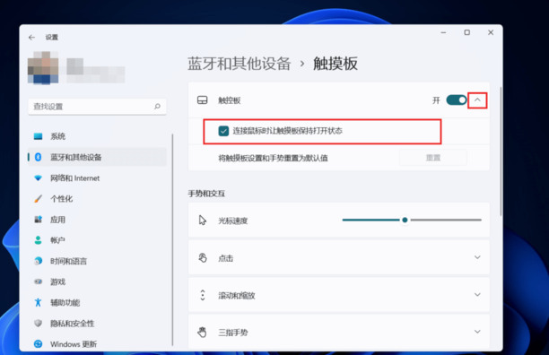Click the 重置 button
Viewport: 549px width, 355px height.
pos(432,158)
